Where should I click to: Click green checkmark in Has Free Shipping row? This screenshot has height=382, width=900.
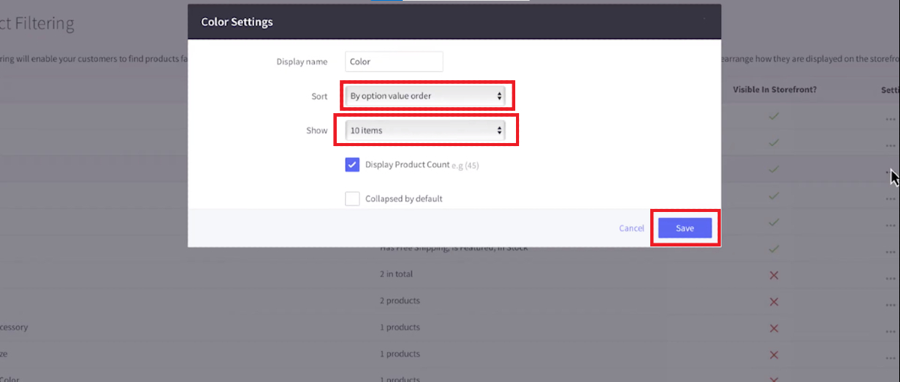point(774,248)
